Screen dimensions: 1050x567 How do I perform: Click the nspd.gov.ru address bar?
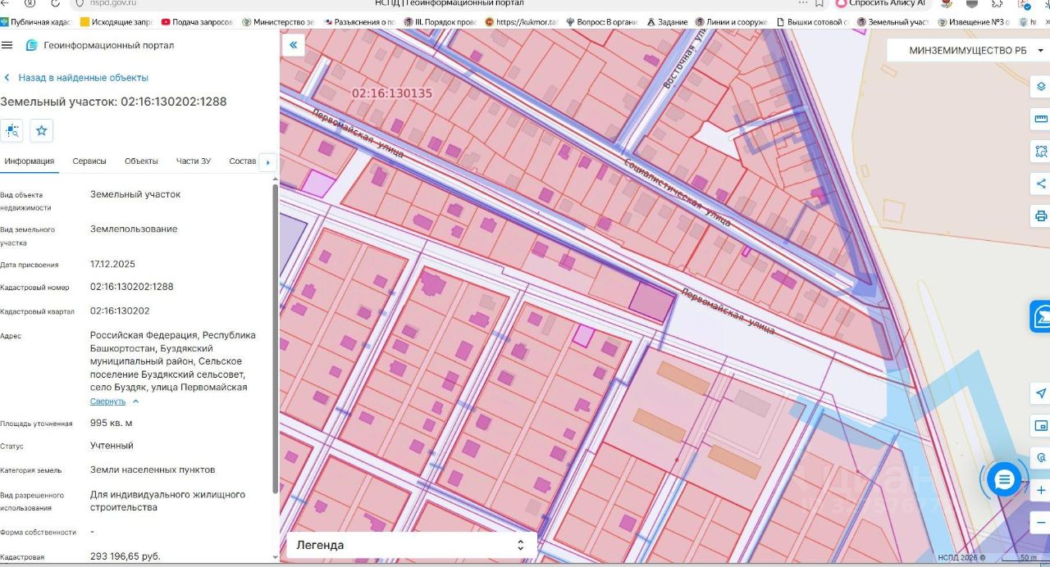tap(112, 3)
